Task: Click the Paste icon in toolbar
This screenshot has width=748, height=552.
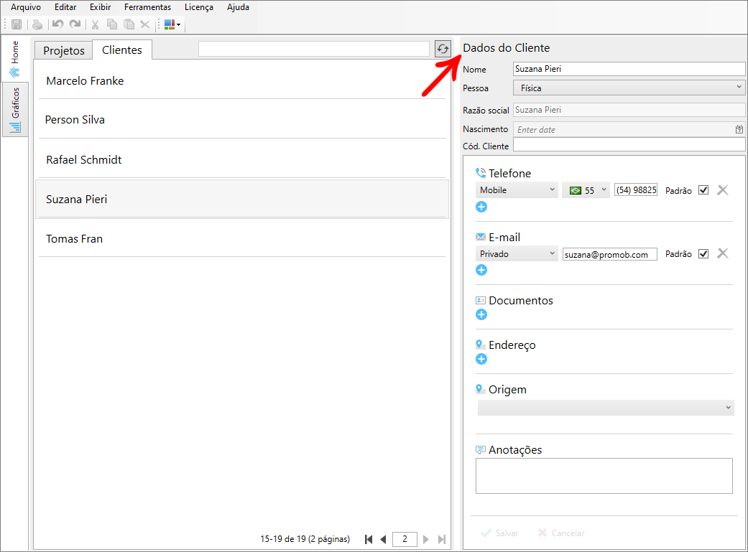Action: 129,24
